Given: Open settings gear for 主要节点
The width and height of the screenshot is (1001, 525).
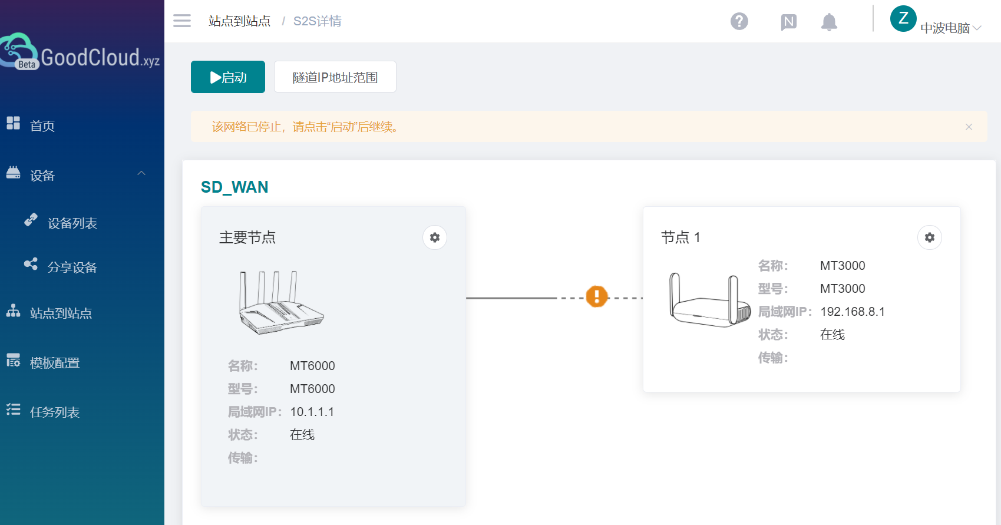Looking at the screenshot, I should click(435, 237).
